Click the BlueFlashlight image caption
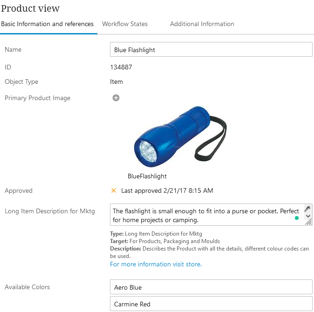The height and width of the screenshot is (312, 314). (x=147, y=176)
